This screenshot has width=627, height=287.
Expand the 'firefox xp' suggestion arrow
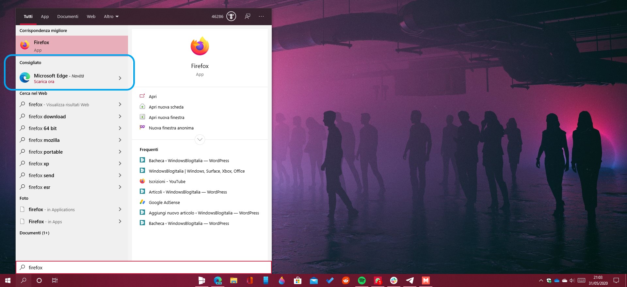[x=120, y=163]
